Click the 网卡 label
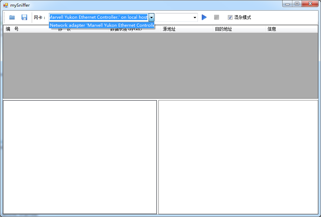Viewport: 321px width, 217px height. point(40,18)
